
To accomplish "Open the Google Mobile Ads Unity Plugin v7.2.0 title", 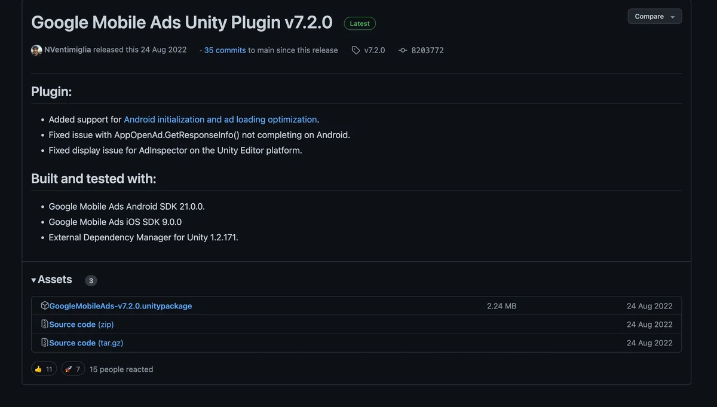I will [182, 22].
